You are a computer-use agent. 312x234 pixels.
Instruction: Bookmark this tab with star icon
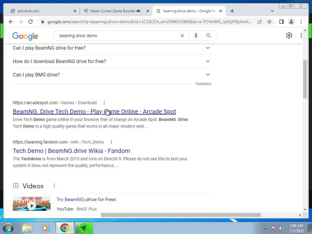coord(269,22)
